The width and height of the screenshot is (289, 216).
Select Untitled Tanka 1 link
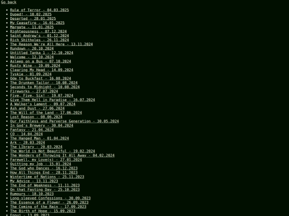click(42, 53)
